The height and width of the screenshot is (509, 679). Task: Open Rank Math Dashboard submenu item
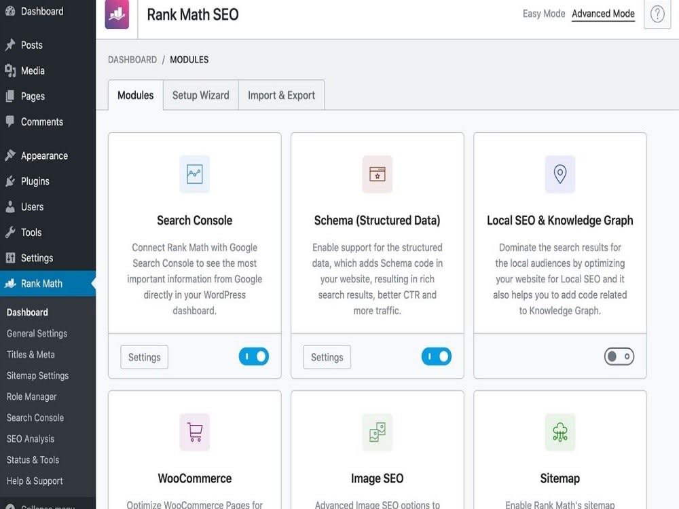pos(27,312)
